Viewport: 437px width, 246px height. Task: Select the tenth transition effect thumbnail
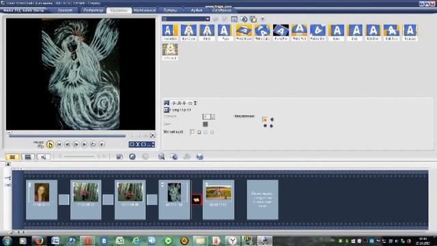coord(336,32)
